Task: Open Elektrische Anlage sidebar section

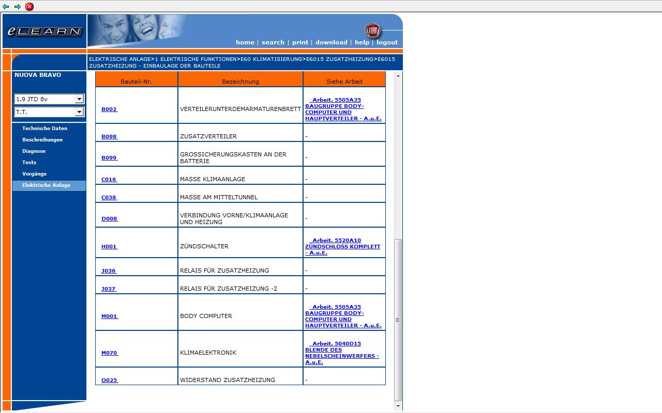Action: (x=46, y=185)
